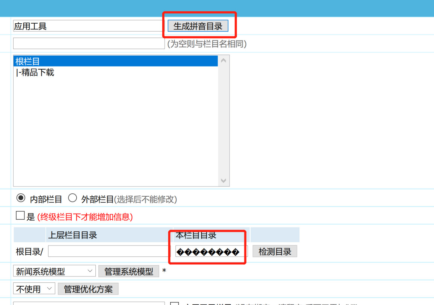Click the garbled 本栏目目录 text field

(211, 252)
